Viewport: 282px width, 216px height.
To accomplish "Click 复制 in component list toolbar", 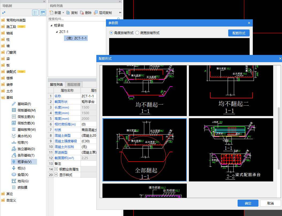I will click(72, 13).
